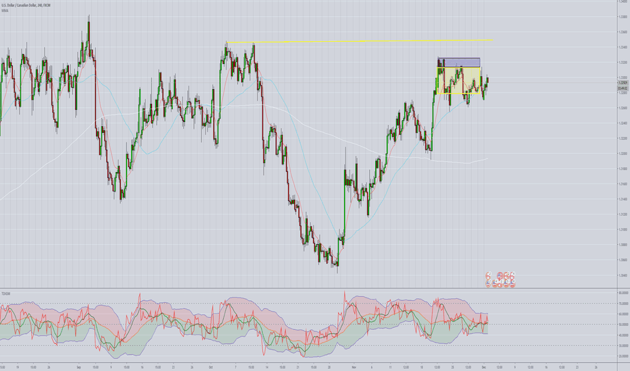Click the Nov label on the time axis
The image size is (630, 371).
pos(354,367)
